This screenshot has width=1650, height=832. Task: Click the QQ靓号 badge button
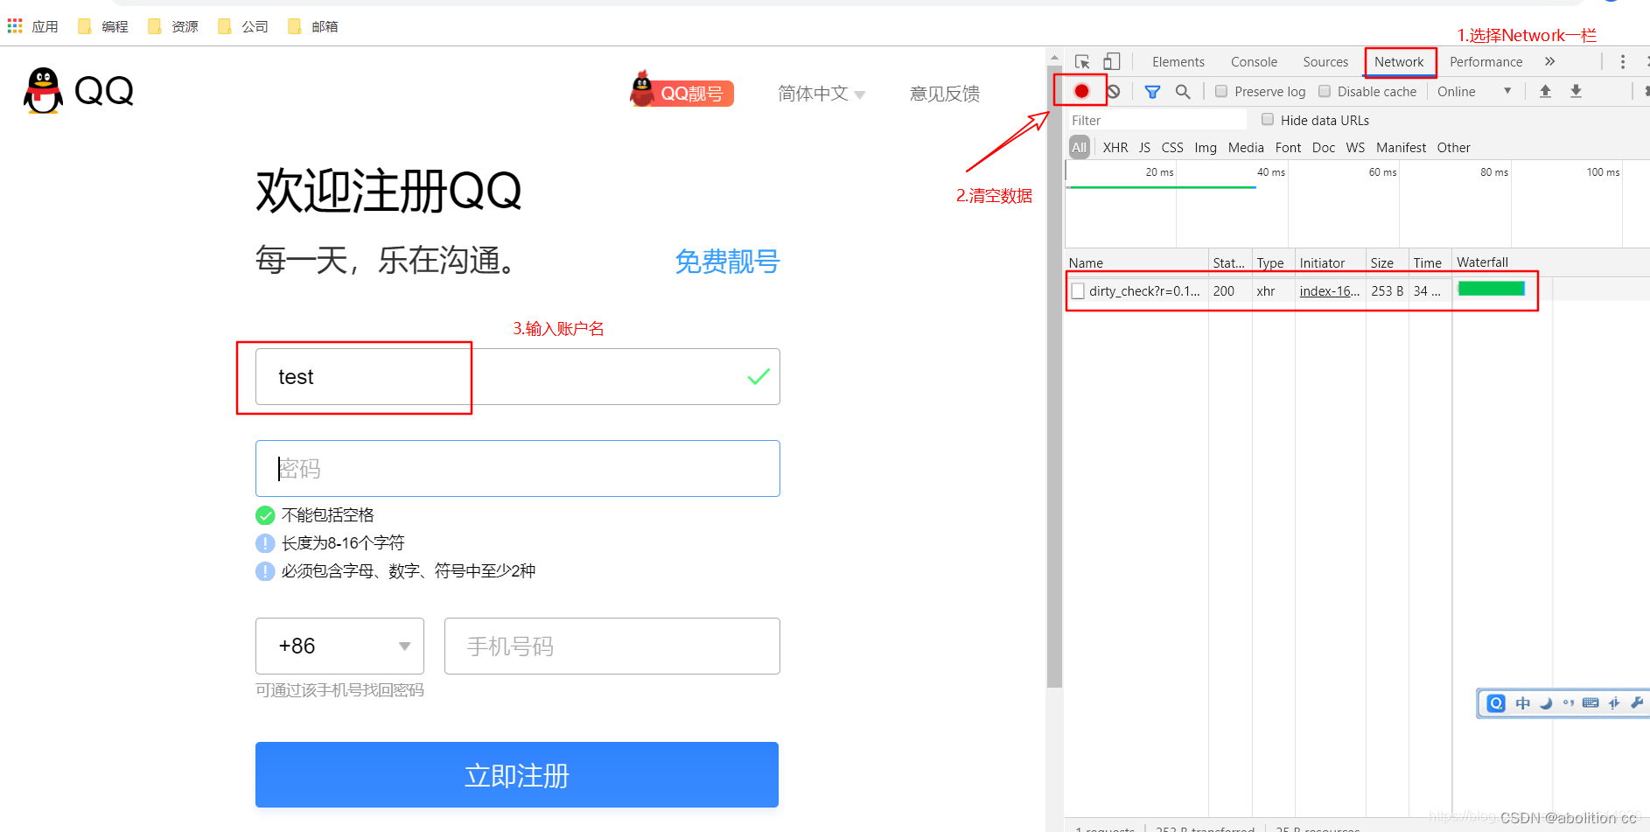[682, 91]
